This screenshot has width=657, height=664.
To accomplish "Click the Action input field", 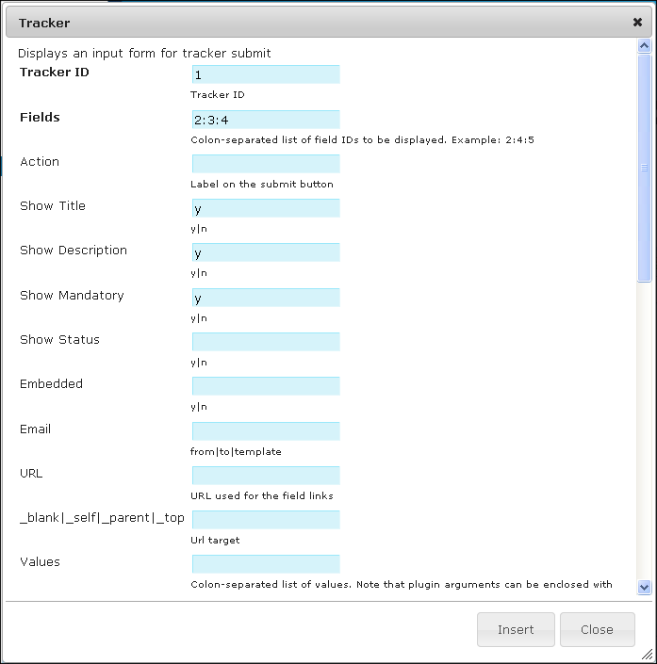I will point(266,164).
